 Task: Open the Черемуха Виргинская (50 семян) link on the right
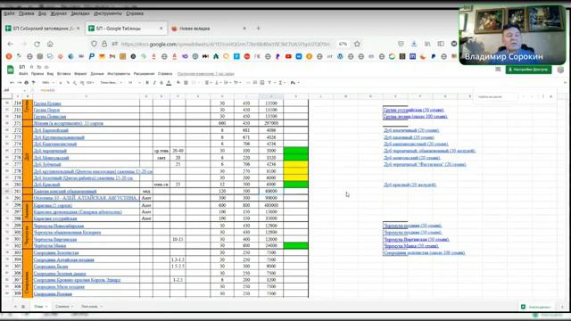[417, 240]
